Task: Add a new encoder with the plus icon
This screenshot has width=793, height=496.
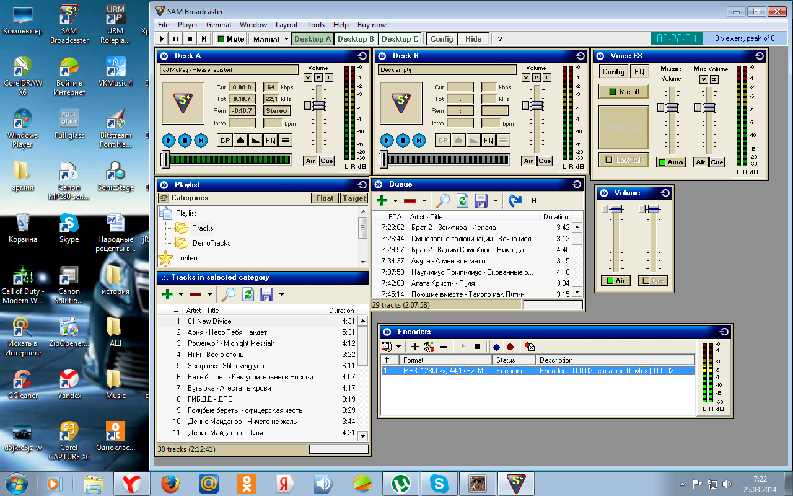Action: click(415, 347)
